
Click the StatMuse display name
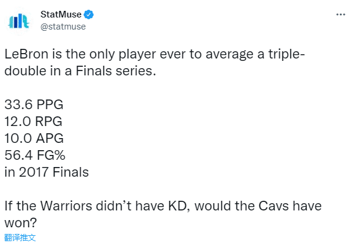[x=61, y=14]
